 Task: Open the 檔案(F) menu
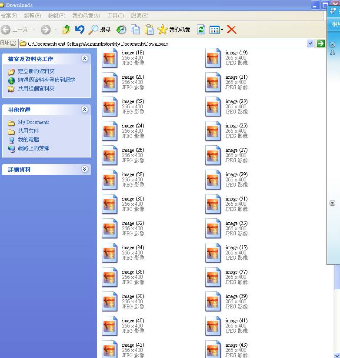pos(9,16)
